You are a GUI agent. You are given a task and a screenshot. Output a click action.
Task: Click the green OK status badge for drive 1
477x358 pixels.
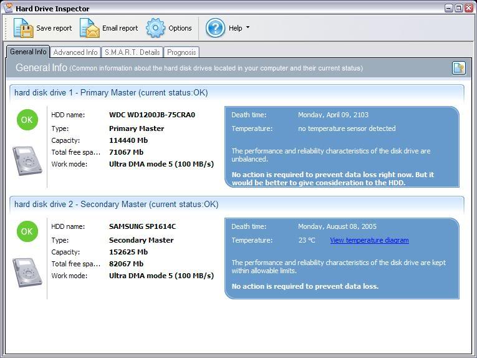pyautogui.click(x=27, y=120)
